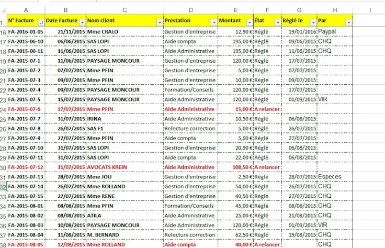Select column G header
This screenshot has height=248, width=385.
[299, 10]
